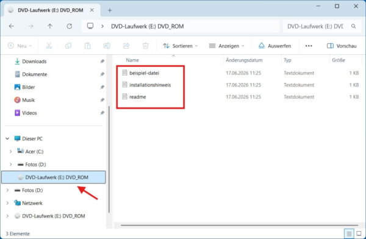Viewport: 366px width, 239px height.
Task: Click the sidebar vertical scrollbar
Action: 109,159
